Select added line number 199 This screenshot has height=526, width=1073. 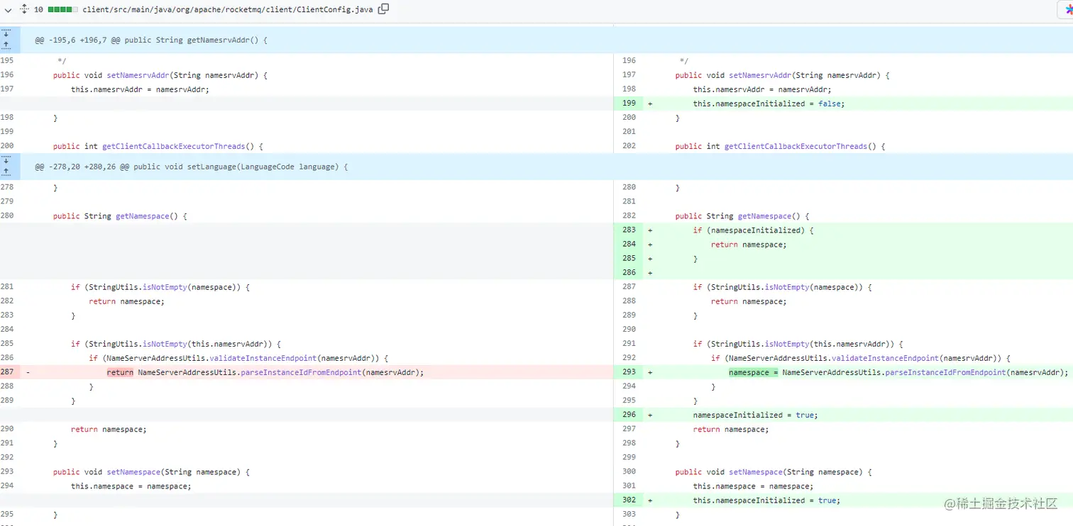(x=629, y=103)
